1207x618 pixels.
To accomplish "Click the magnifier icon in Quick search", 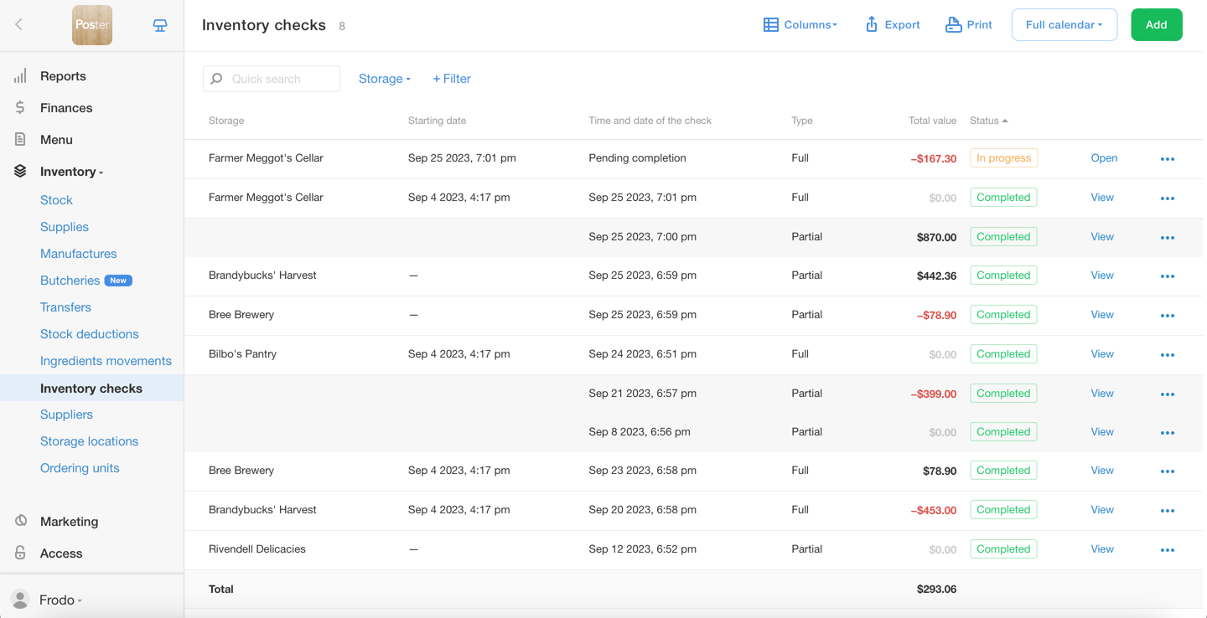I will (x=217, y=79).
